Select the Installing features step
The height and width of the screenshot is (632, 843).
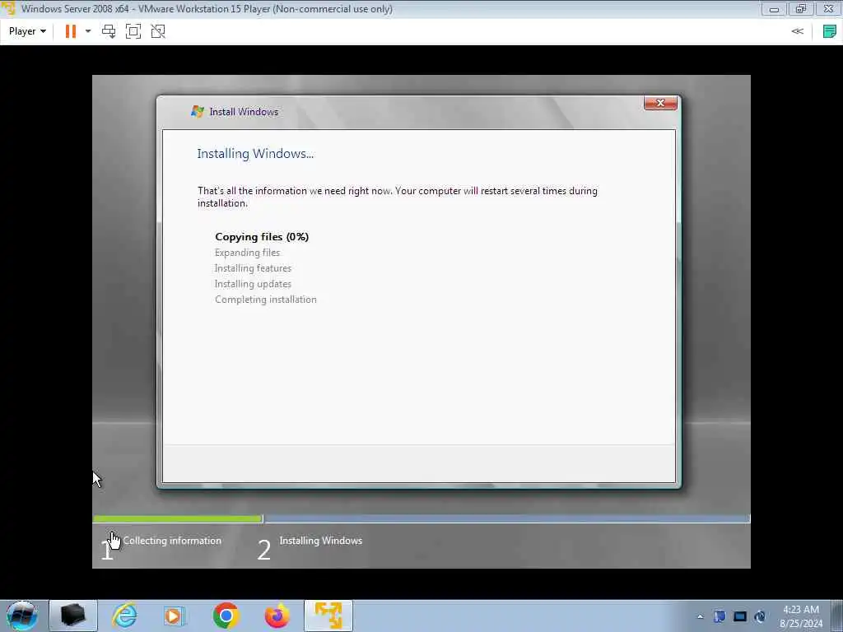tap(253, 268)
